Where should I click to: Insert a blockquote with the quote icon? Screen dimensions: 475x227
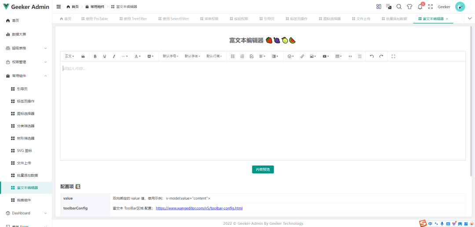pos(83,56)
